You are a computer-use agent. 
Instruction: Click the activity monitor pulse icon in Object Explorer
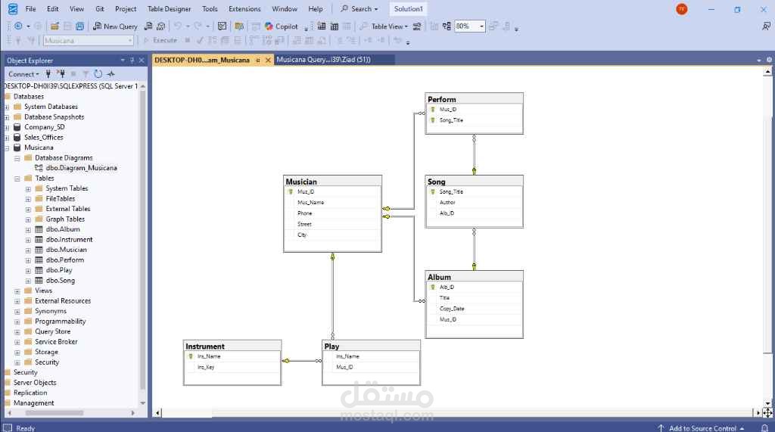tap(110, 74)
